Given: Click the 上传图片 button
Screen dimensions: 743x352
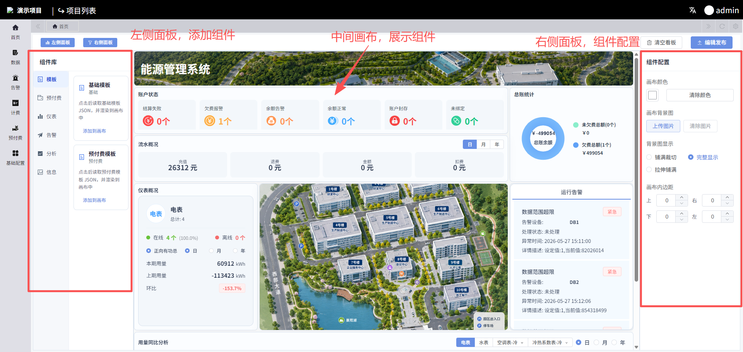Looking at the screenshot, I should (x=663, y=126).
